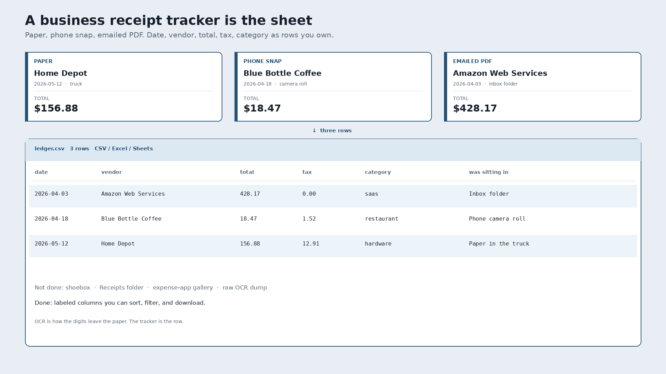Click the EMAILED PDF card label
Image resolution: width=666 pixels, height=374 pixels.
472,61
